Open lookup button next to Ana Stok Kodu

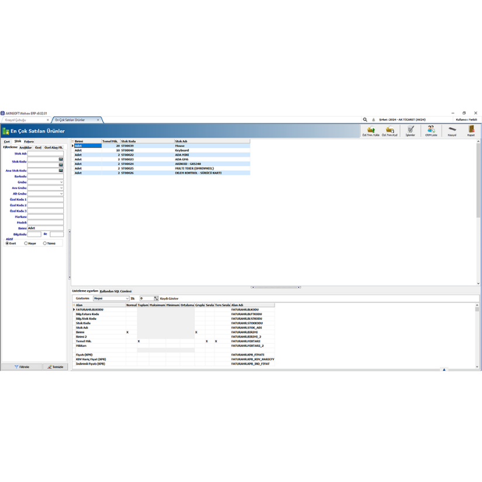[x=61, y=171]
